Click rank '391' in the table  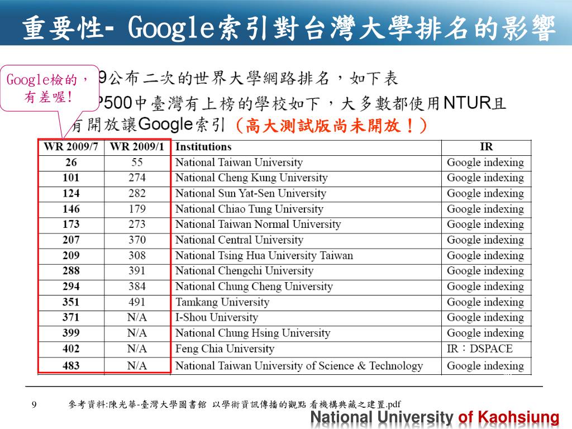[x=137, y=271]
